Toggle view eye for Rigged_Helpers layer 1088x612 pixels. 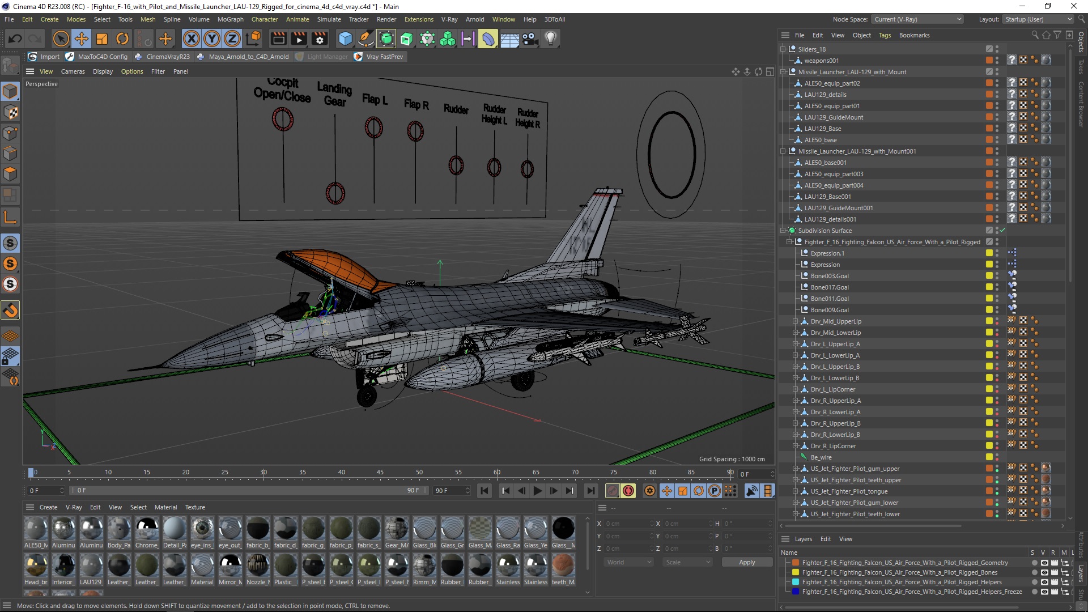(x=1044, y=582)
